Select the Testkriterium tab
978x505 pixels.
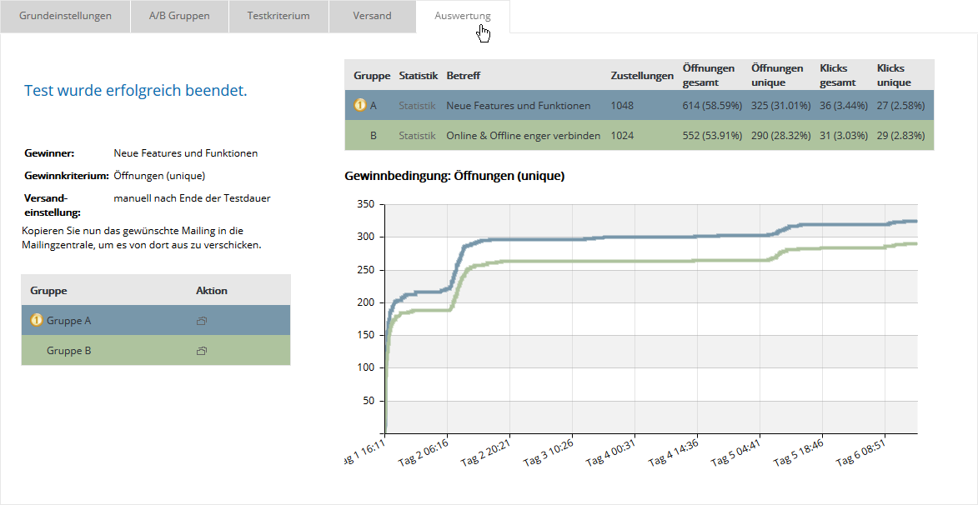point(278,16)
